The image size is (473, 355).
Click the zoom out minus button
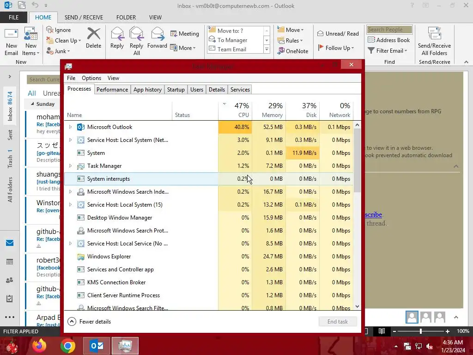pos(394,331)
